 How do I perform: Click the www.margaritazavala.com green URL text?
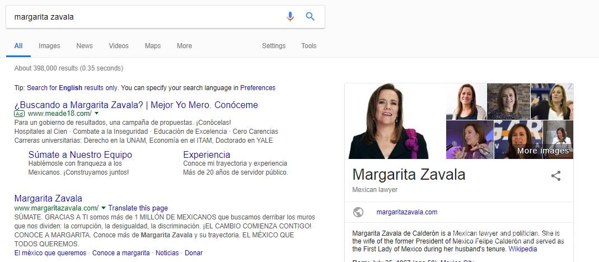(57, 208)
